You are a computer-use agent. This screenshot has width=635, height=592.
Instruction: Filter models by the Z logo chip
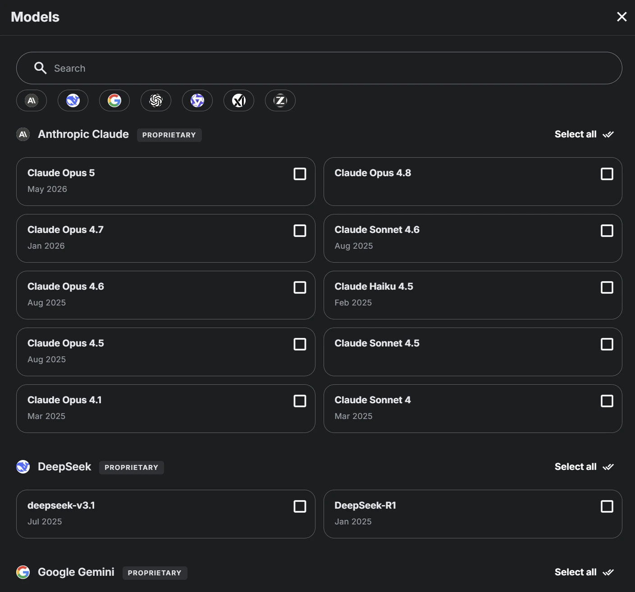tap(280, 100)
